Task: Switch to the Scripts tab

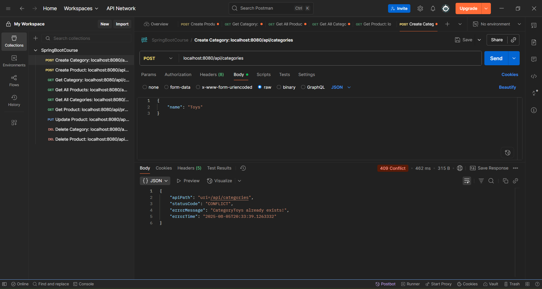Action: point(264,75)
